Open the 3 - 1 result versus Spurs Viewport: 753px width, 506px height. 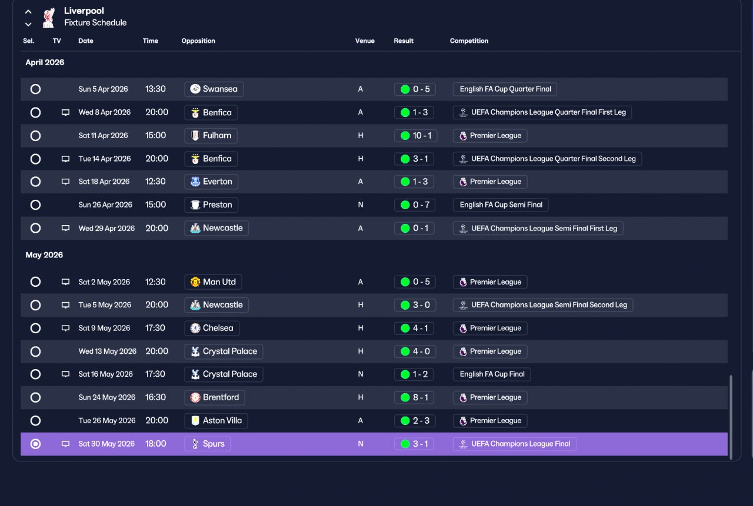(414, 444)
